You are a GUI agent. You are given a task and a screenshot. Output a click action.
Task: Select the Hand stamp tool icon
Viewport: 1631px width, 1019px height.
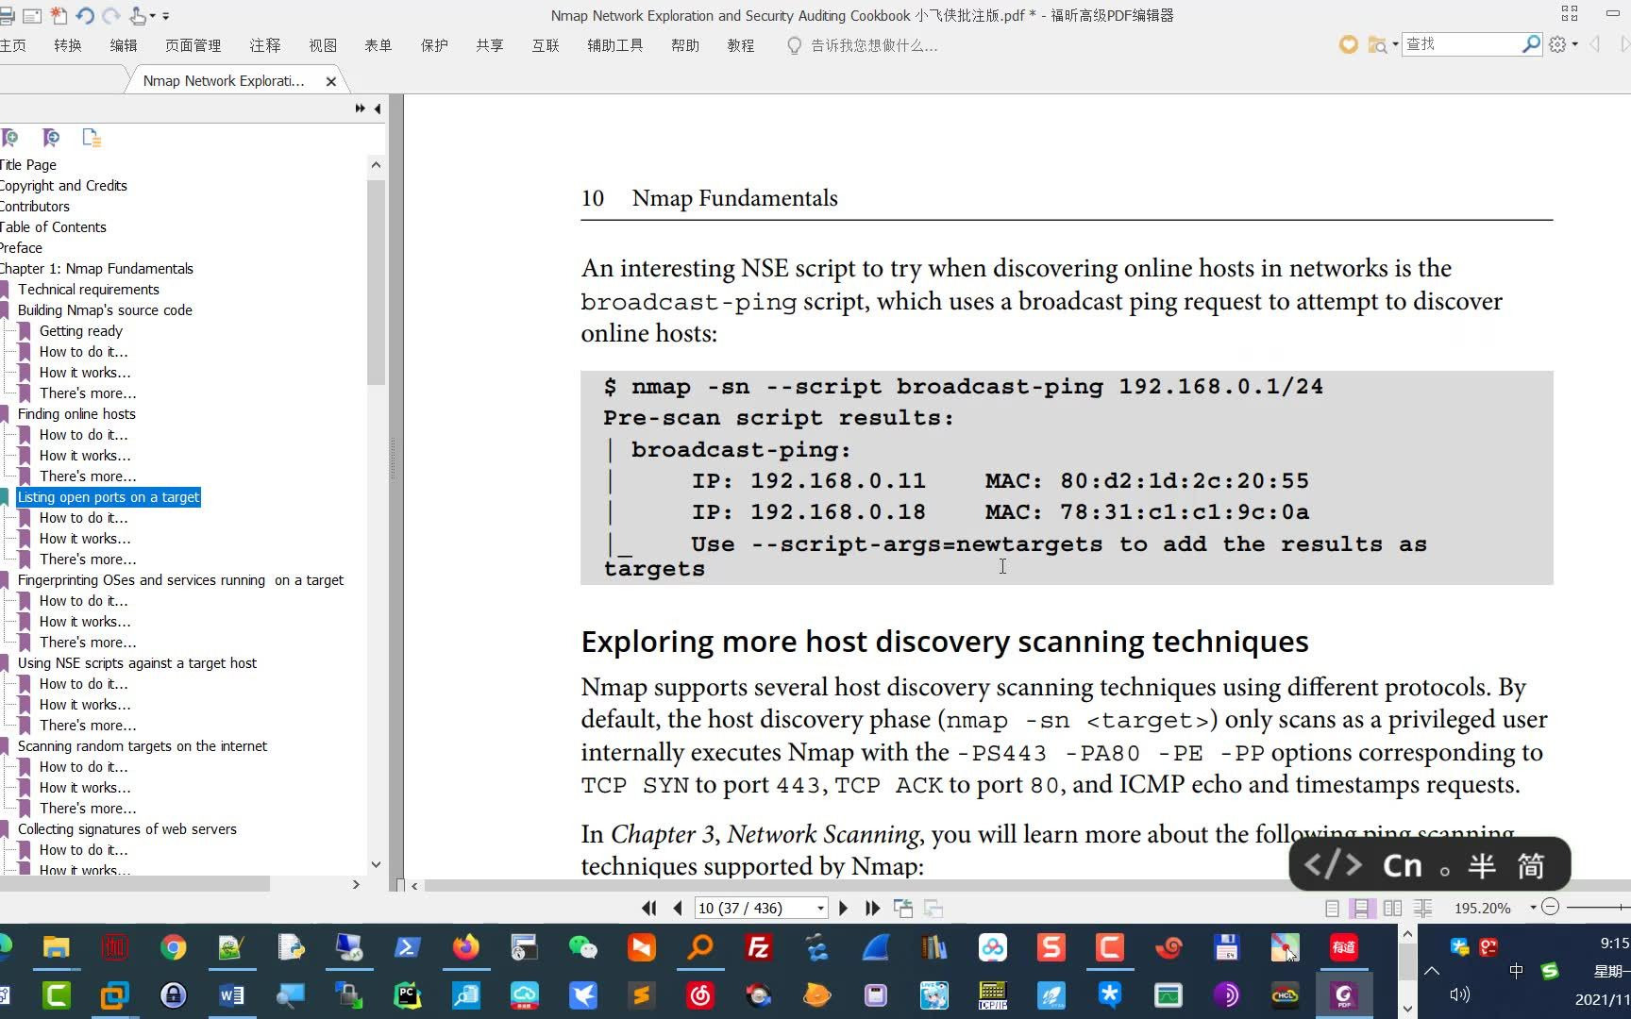136,16
